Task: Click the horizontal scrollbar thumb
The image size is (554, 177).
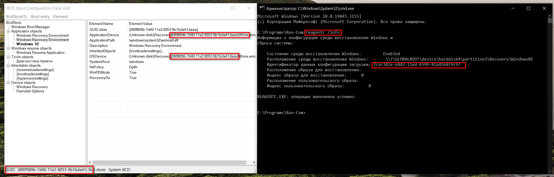Action: (x=169, y=163)
